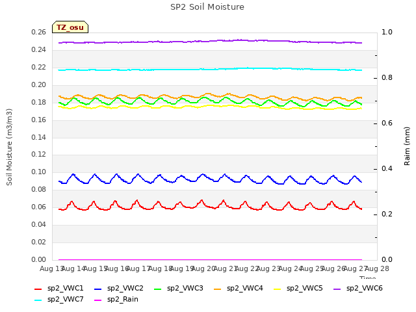Select the sp2_Rain legend entry
This screenshot has height=312, width=416.
click(x=116, y=300)
